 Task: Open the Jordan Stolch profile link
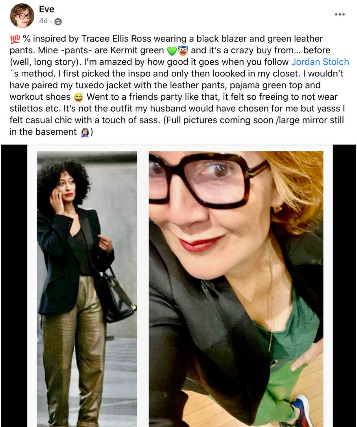[320, 62]
